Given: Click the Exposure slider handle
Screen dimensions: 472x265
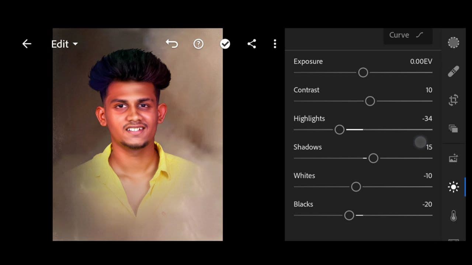Looking at the screenshot, I should click(362, 73).
